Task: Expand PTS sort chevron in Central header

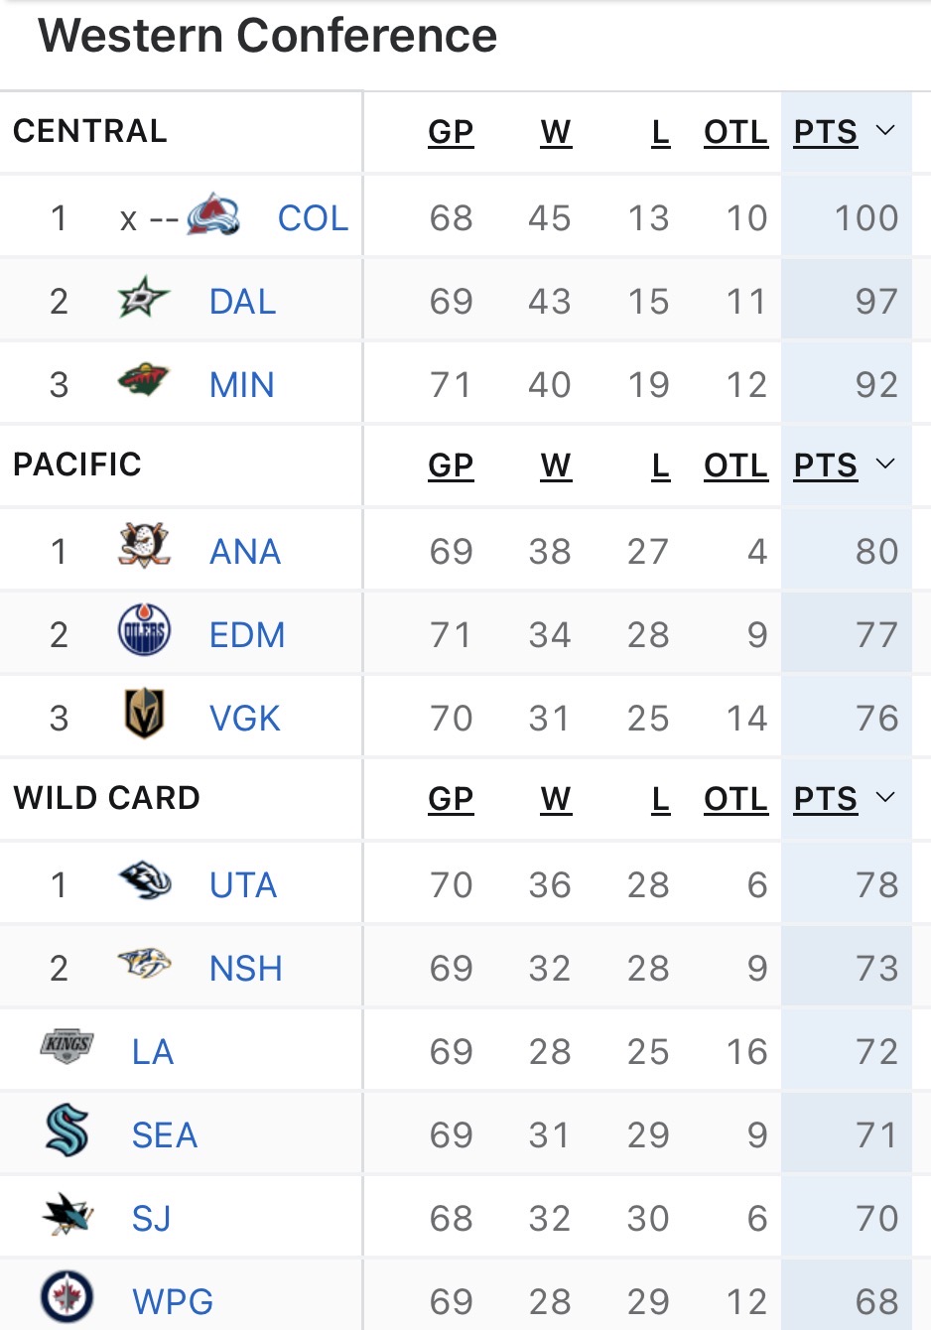Action: (x=886, y=131)
